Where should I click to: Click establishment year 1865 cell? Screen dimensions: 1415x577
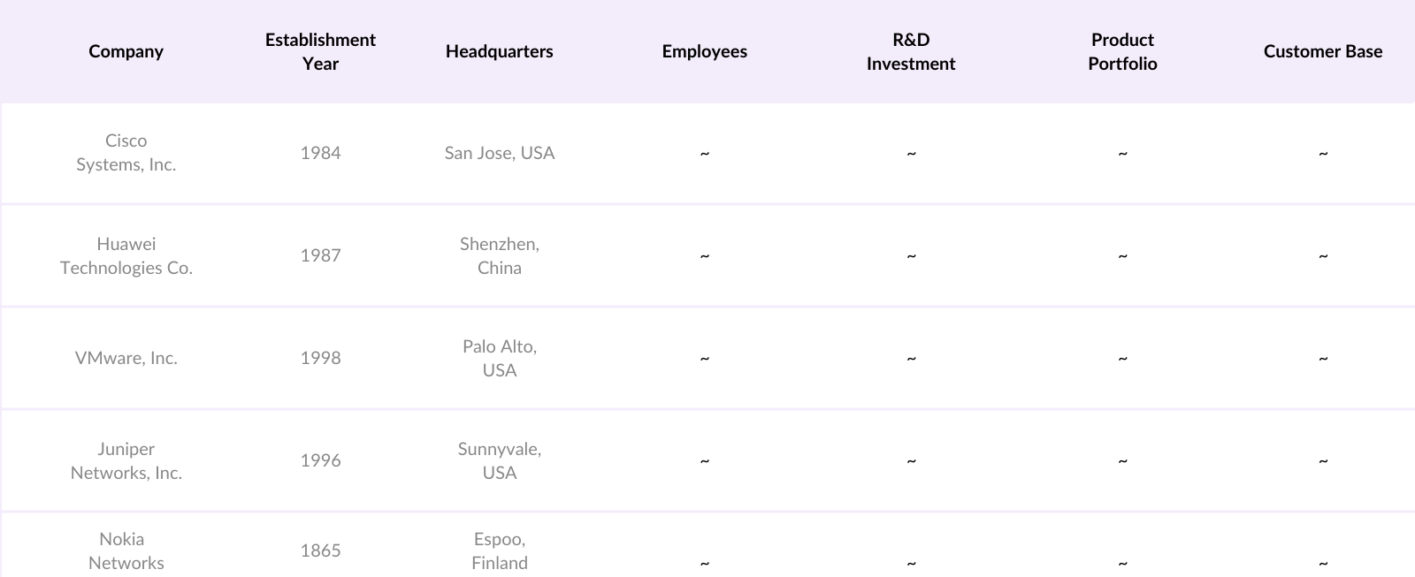(320, 550)
